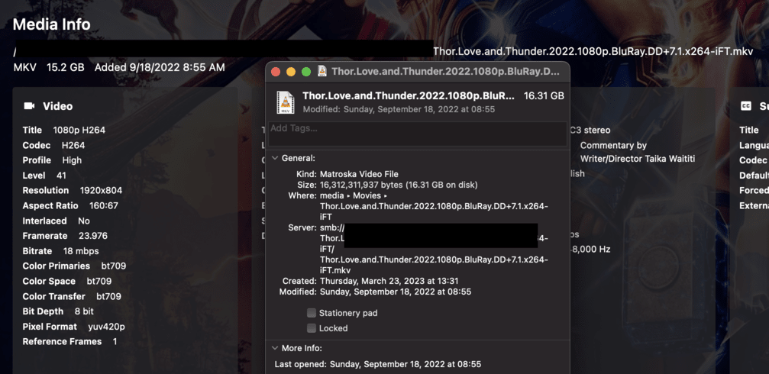
Task: Click the file name in Media Info path
Action: coord(593,52)
